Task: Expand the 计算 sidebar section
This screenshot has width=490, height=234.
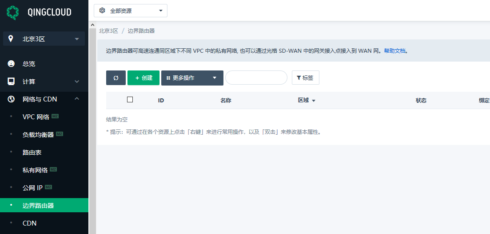Action: 77,82
